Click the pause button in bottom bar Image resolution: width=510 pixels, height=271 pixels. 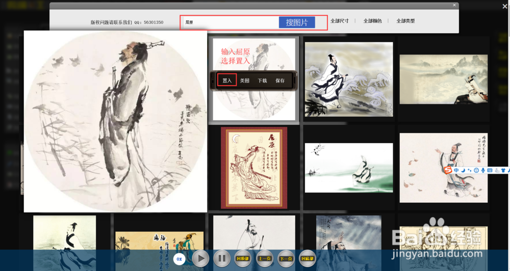(222, 259)
